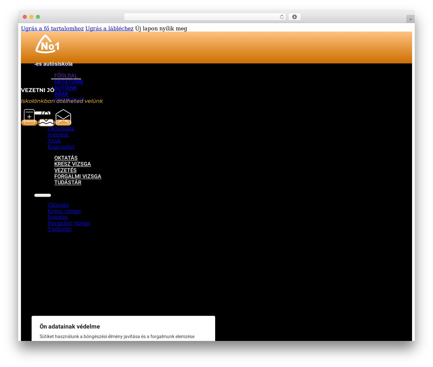Reload the page with the refresh icon
The width and height of the screenshot is (433, 367).
click(x=281, y=17)
